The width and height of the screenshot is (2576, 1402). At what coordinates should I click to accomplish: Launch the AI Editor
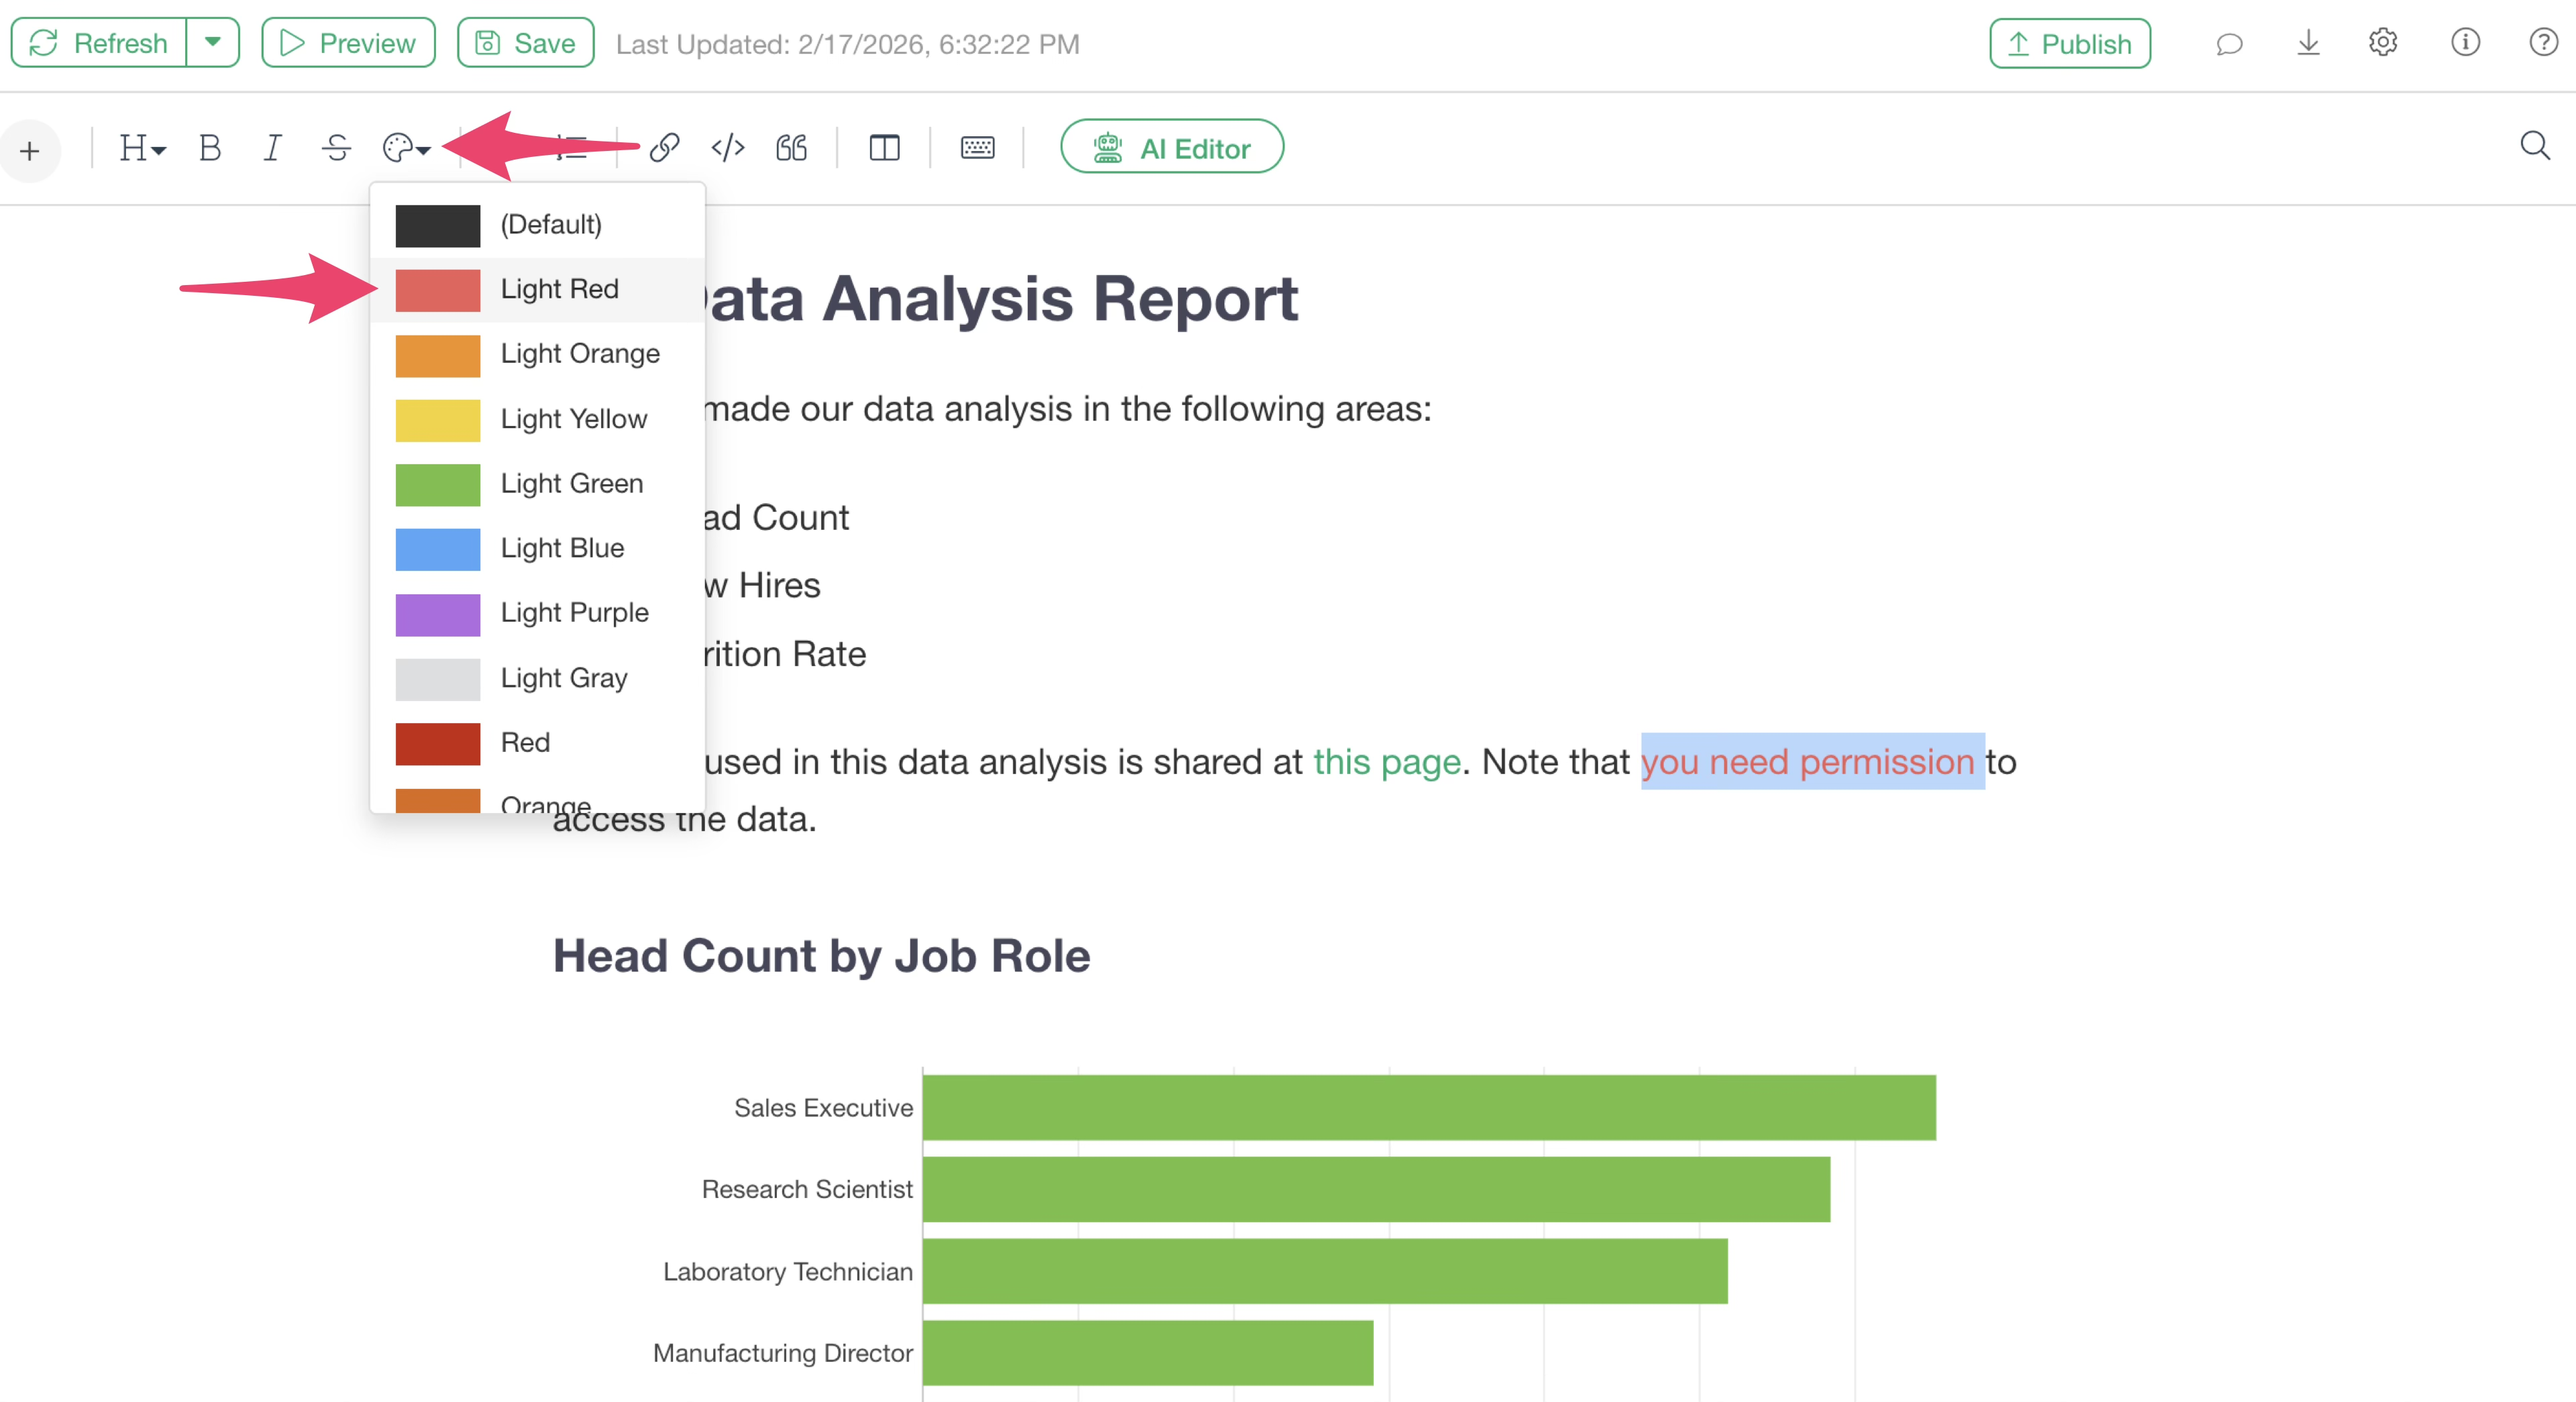click(1171, 148)
